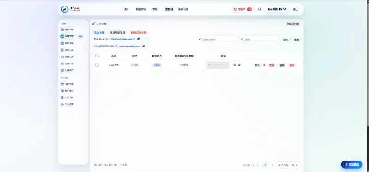Click the blue floating contact button at bottom right

pyautogui.click(x=351, y=165)
